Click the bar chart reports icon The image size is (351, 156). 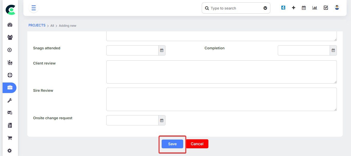pos(315,8)
